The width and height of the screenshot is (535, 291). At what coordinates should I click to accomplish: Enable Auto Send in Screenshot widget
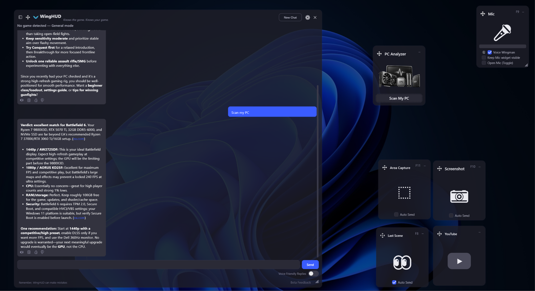[451, 215]
